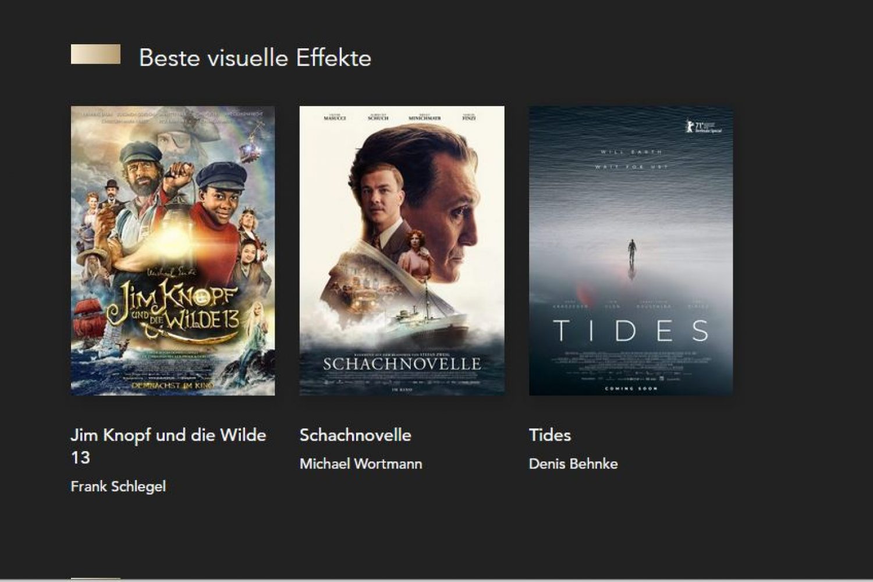Open the Jim Knopf movie poster
Image resolution: width=873 pixels, height=582 pixels.
173,250
